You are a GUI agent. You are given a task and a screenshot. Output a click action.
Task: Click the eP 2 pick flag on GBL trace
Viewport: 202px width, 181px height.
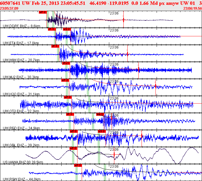pyautogui.click(x=74, y=131)
